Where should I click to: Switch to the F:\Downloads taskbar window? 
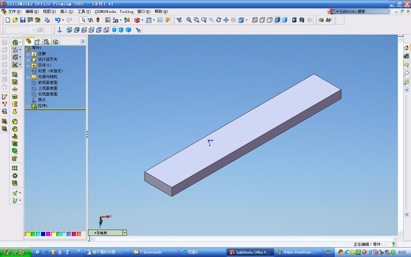pos(155,252)
